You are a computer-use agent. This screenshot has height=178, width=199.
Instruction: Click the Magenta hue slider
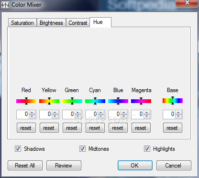click(x=141, y=101)
